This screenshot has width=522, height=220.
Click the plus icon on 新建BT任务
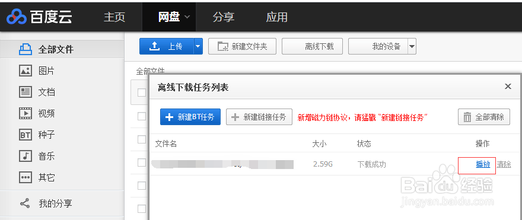(170, 117)
